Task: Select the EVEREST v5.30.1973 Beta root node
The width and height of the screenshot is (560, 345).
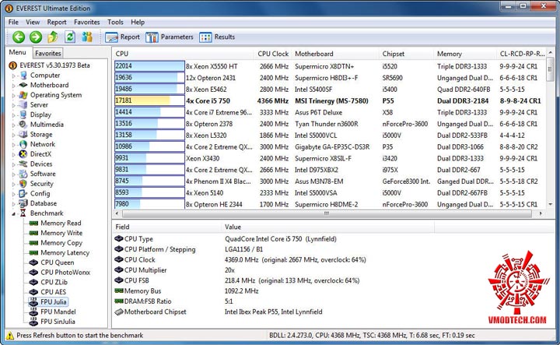Action: coord(49,65)
